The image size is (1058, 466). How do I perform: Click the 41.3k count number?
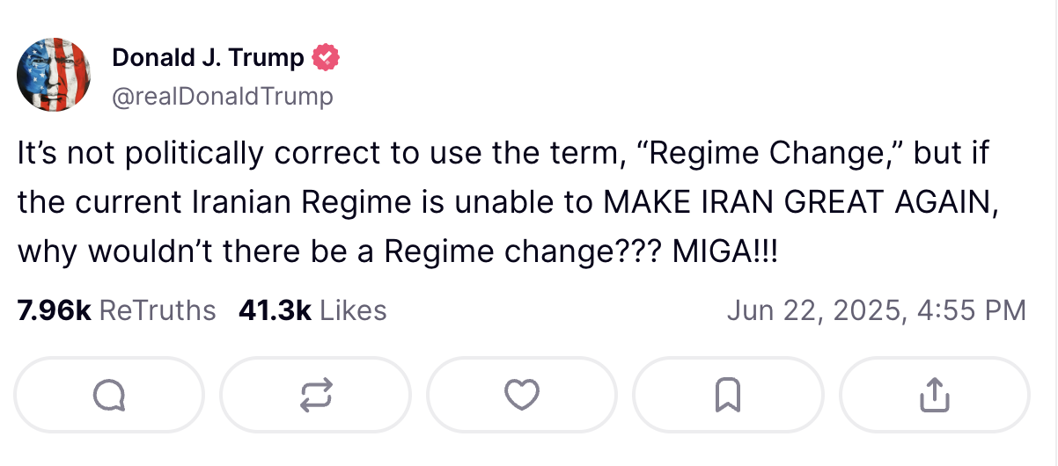point(275,310)
